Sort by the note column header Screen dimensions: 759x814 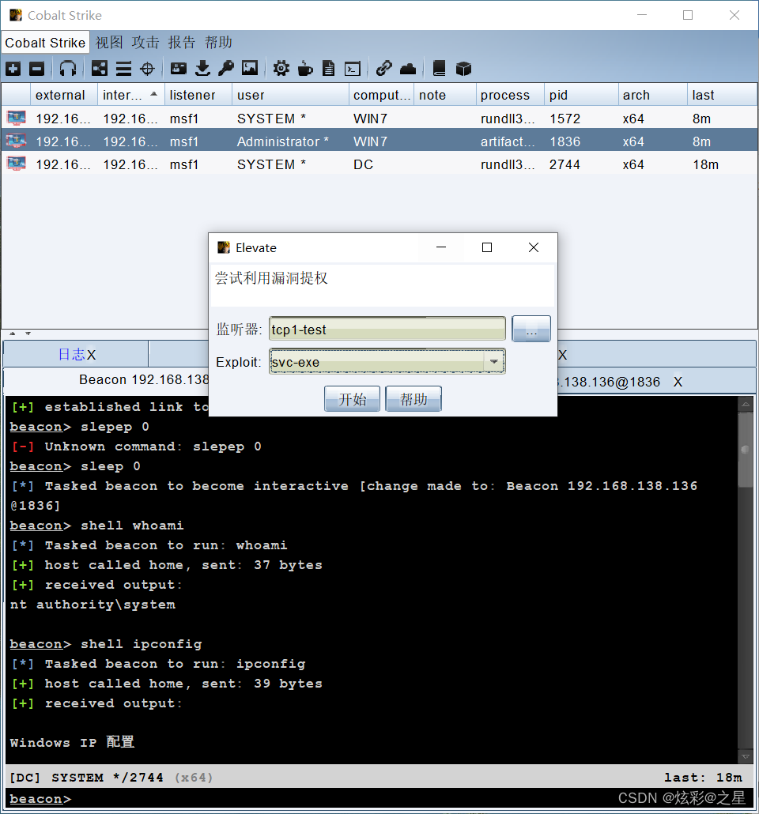[x=444, y=95]
